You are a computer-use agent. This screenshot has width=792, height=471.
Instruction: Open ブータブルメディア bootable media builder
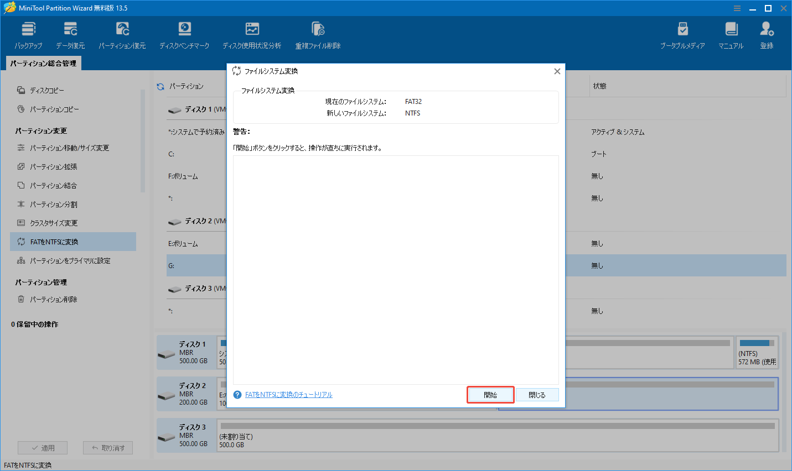click(x=683, y=34)
